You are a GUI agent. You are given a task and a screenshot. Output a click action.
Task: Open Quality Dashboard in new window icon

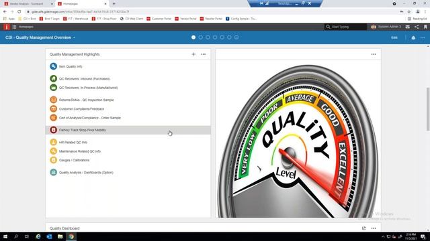[363, 228]
